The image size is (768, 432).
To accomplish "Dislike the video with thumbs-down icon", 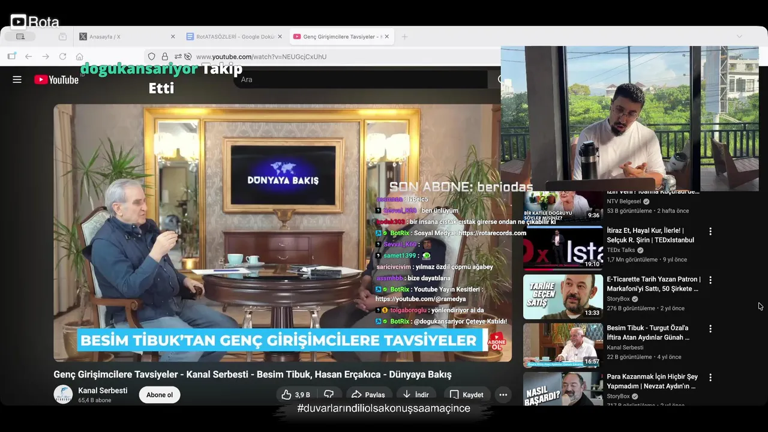I will [329, 395].
